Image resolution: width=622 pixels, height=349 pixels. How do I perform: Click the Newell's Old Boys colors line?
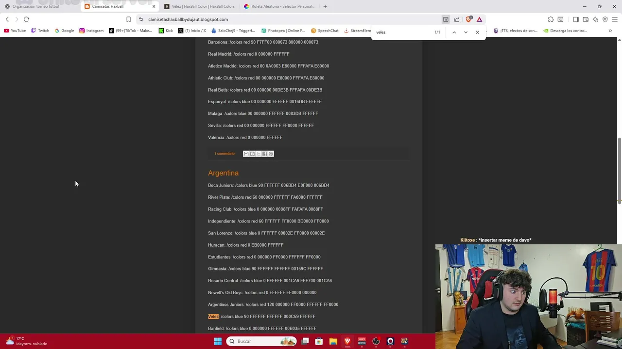pyautogui.click(x=262, y=293)
